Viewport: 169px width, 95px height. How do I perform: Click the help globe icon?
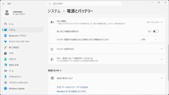tap(52, 78)
